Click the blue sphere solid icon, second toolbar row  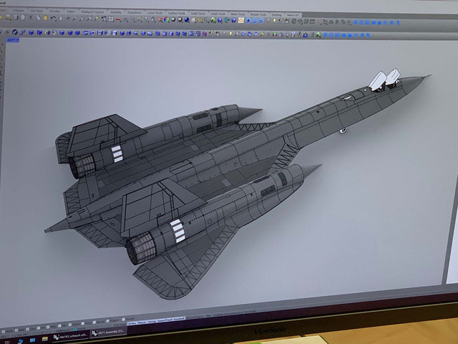[15, 32]
